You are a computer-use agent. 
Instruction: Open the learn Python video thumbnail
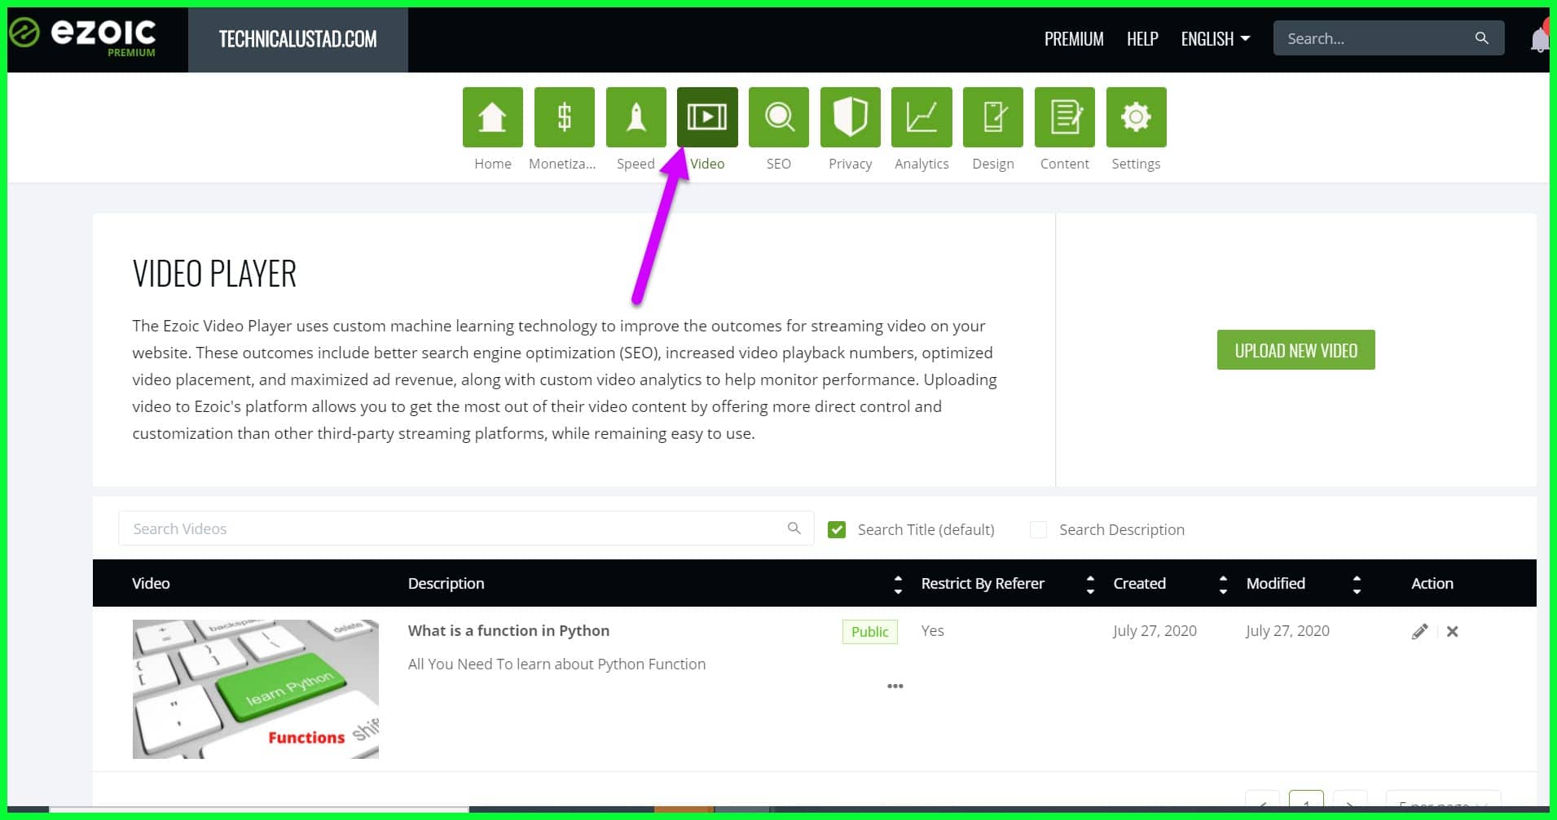(256, 689)
